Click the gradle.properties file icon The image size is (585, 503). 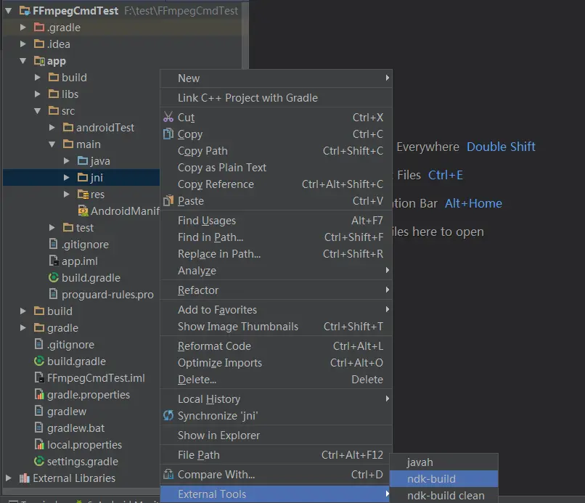(39, 394)
